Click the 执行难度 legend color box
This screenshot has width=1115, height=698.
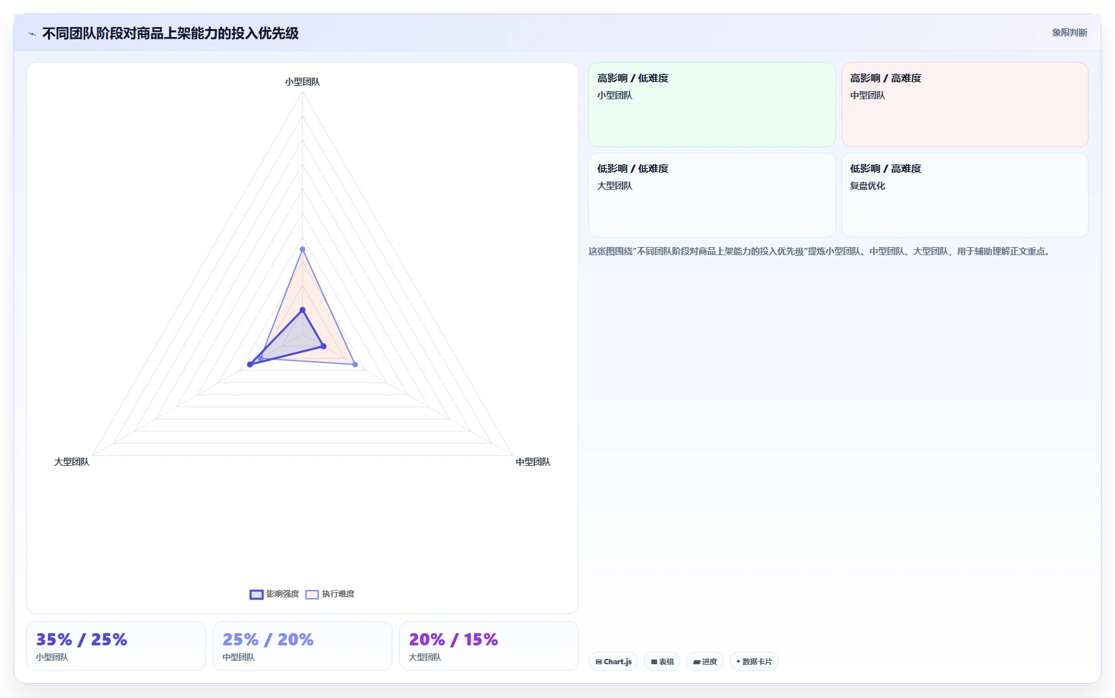312,594
